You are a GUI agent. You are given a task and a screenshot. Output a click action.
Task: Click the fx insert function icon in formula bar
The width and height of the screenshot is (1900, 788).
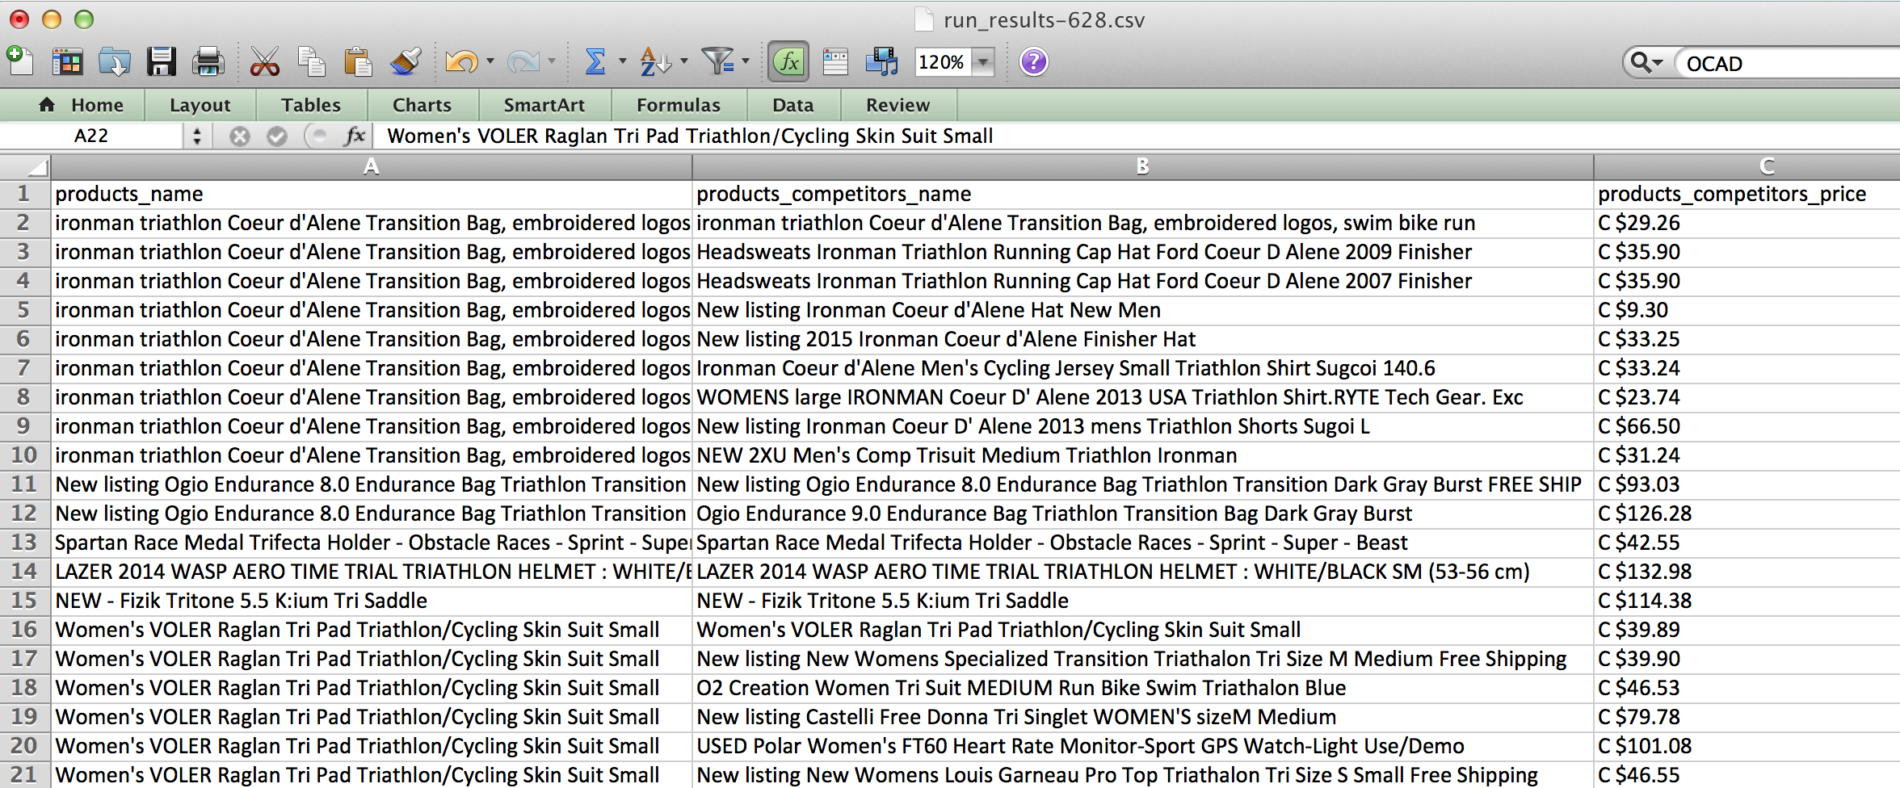(355, 136)
